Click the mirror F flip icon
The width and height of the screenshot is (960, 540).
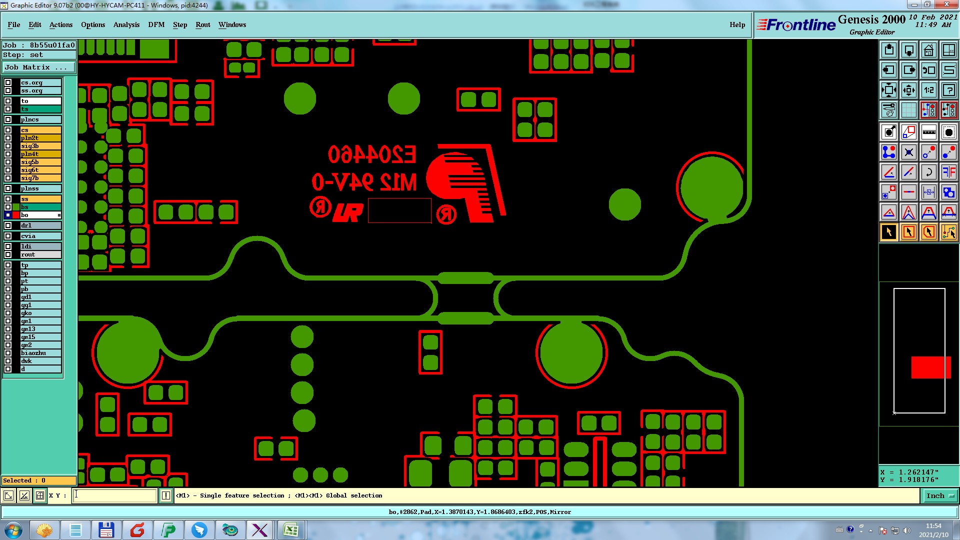coord(949,172)
